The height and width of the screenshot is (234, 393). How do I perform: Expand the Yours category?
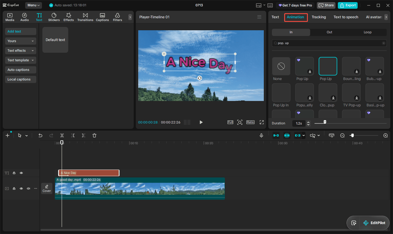21,41
